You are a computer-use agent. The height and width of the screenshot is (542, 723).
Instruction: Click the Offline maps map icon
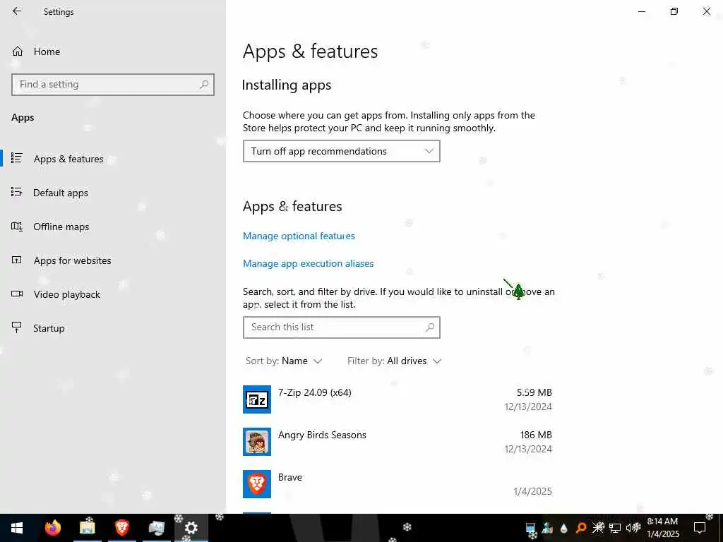tap(17, 227)
